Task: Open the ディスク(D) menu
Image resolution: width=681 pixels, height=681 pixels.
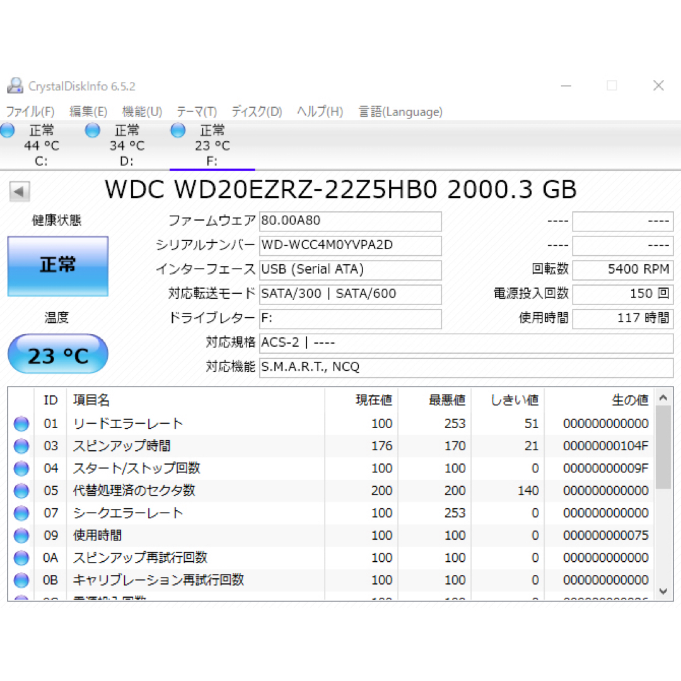Action: [x=257, y=112]
